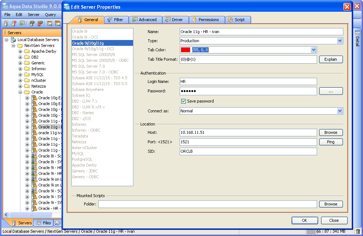Click the Mounted Scripts Folder field

coord(208,204)
